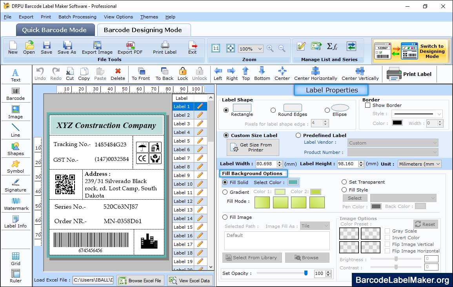The height and width of the screenshot is (287, 453).
Task: Open Label Info
Action: [x=16, y=222]
